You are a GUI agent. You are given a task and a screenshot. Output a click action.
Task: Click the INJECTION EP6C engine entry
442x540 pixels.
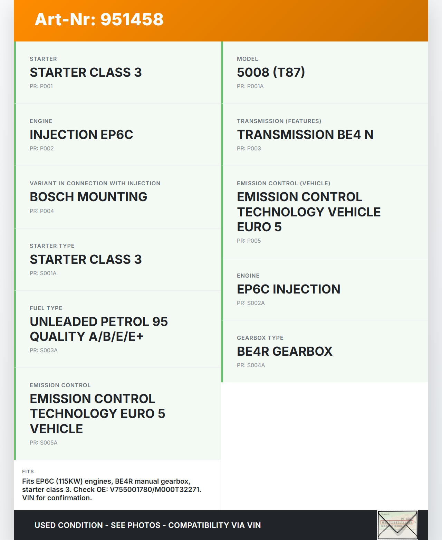[x=81, y=134]
